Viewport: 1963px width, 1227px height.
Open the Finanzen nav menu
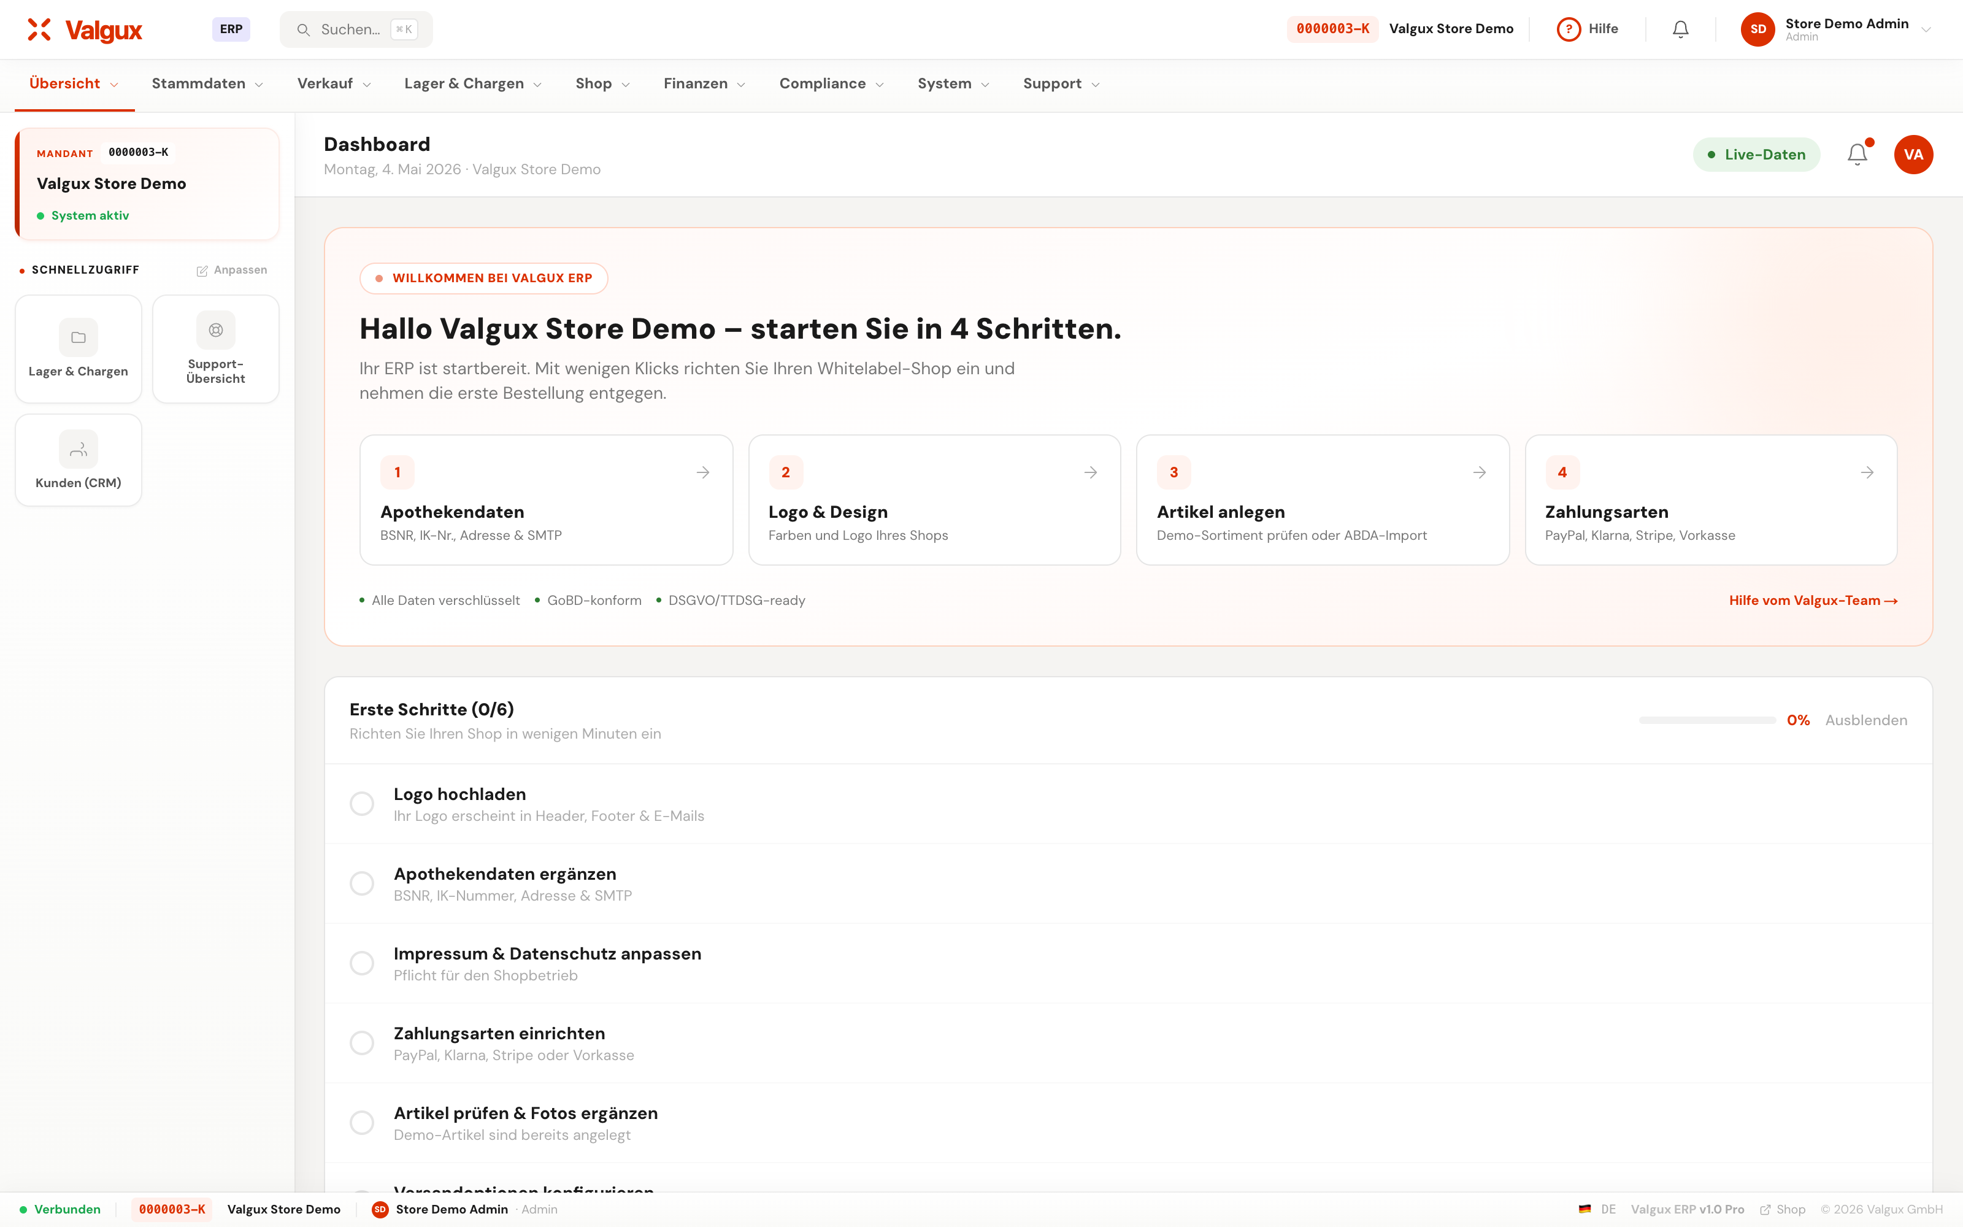click(x=704, y=83)
